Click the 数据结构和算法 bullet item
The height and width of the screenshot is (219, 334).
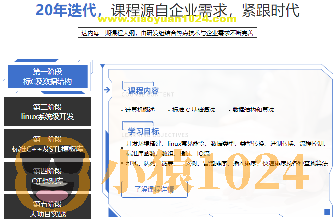252,110
